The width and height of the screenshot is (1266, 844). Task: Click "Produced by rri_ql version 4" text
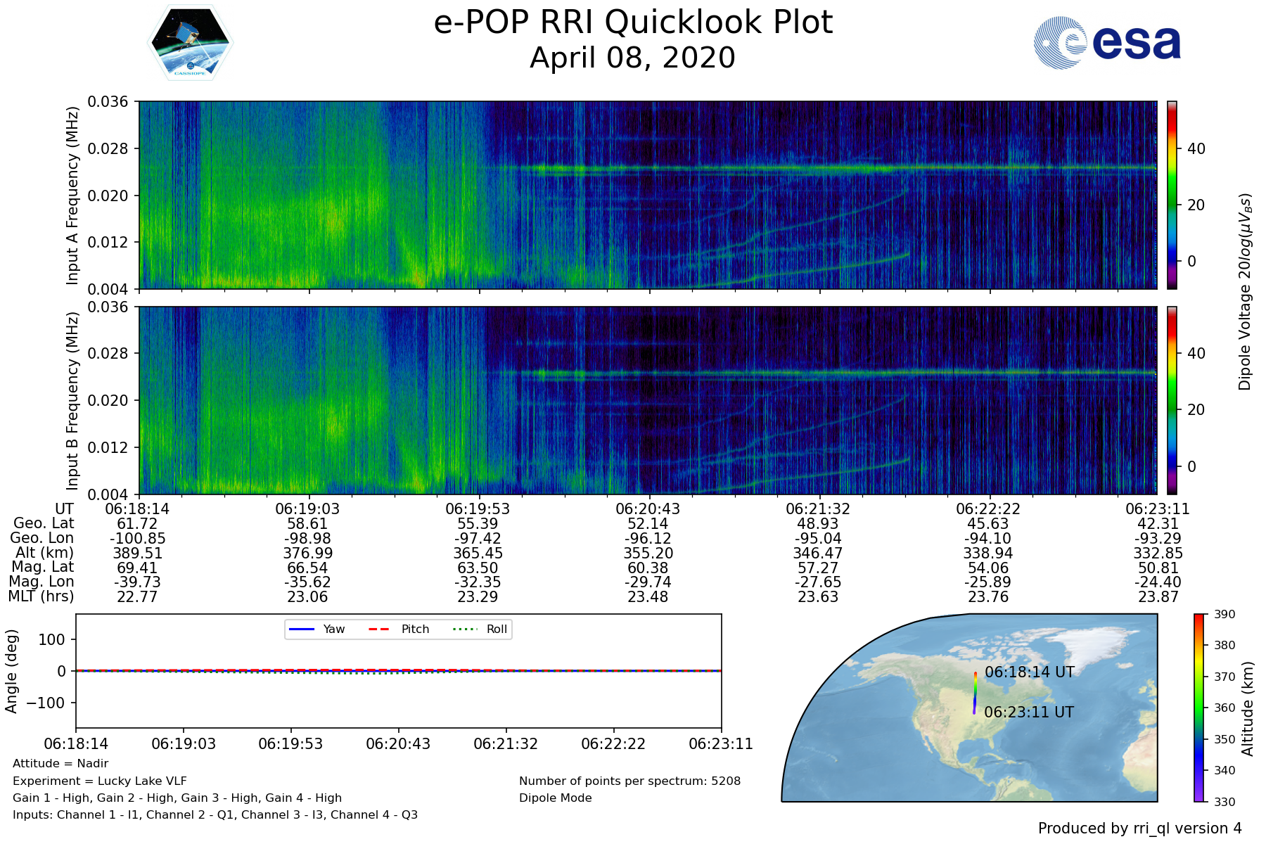(x=1139, y=829)
